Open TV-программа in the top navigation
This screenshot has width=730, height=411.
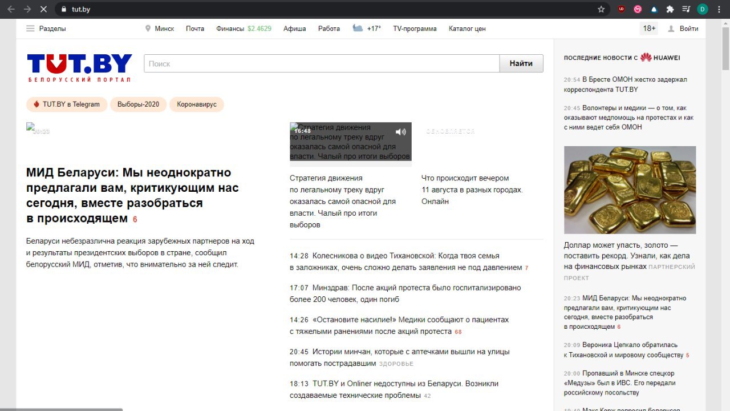coord(415,29)
